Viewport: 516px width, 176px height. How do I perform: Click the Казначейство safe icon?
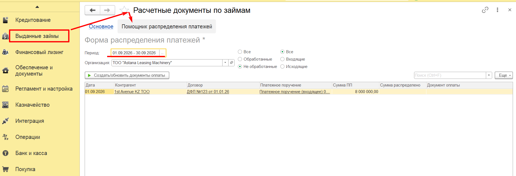(5, 105)
